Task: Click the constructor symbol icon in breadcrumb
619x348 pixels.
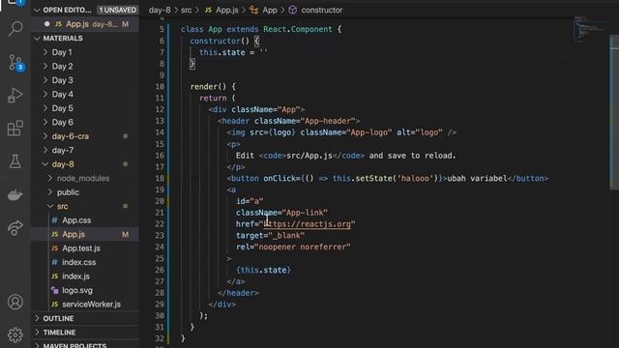Action: click(x=292, y=10)
